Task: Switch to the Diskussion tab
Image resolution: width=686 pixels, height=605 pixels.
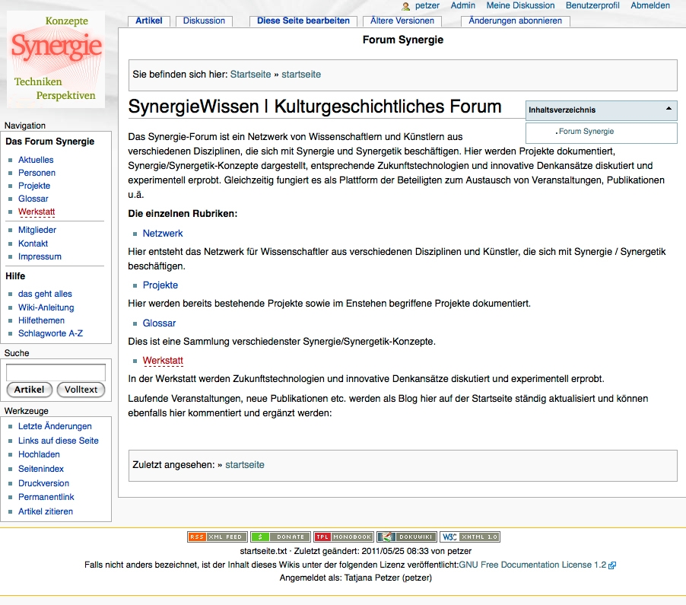Action: coord(204,21)
